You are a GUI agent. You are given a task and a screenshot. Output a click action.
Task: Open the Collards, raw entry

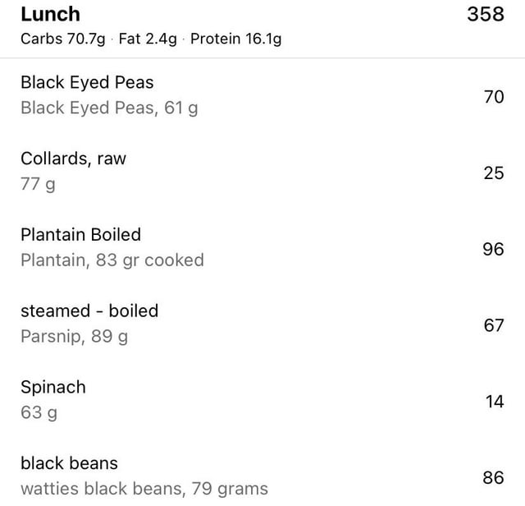pos(73,159)
